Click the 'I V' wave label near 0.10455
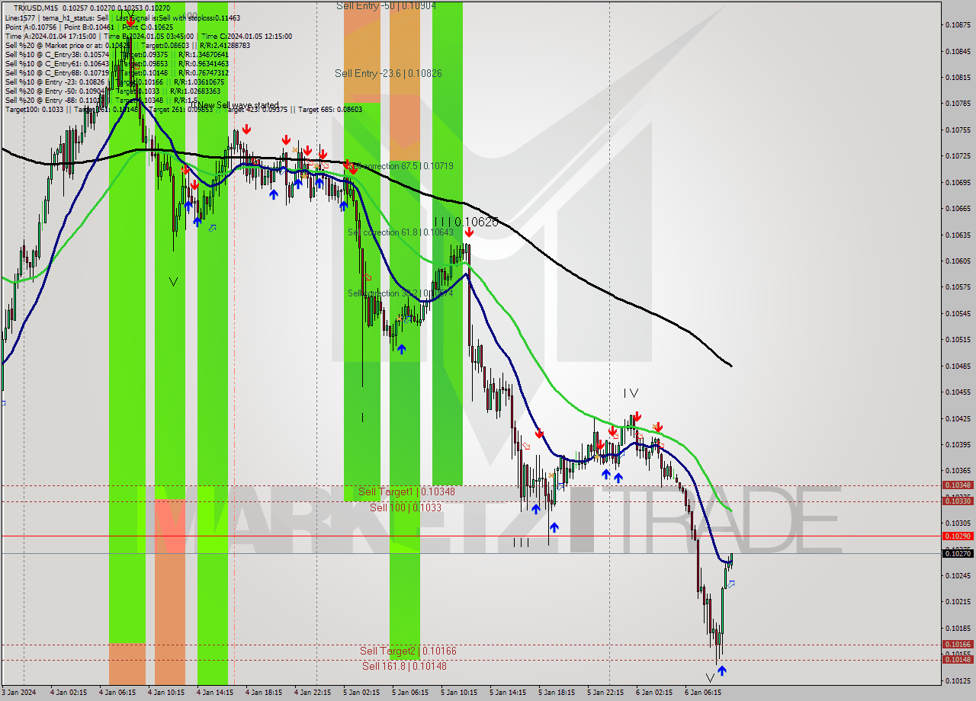The image size is (976, 701). click(x=631, y=393)
